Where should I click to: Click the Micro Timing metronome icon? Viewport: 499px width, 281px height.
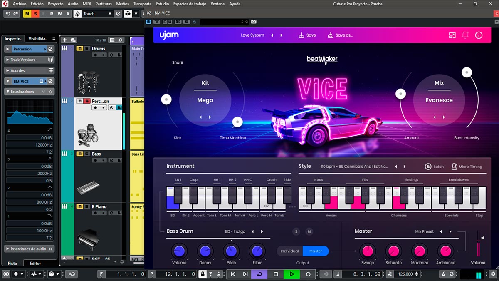454,167
